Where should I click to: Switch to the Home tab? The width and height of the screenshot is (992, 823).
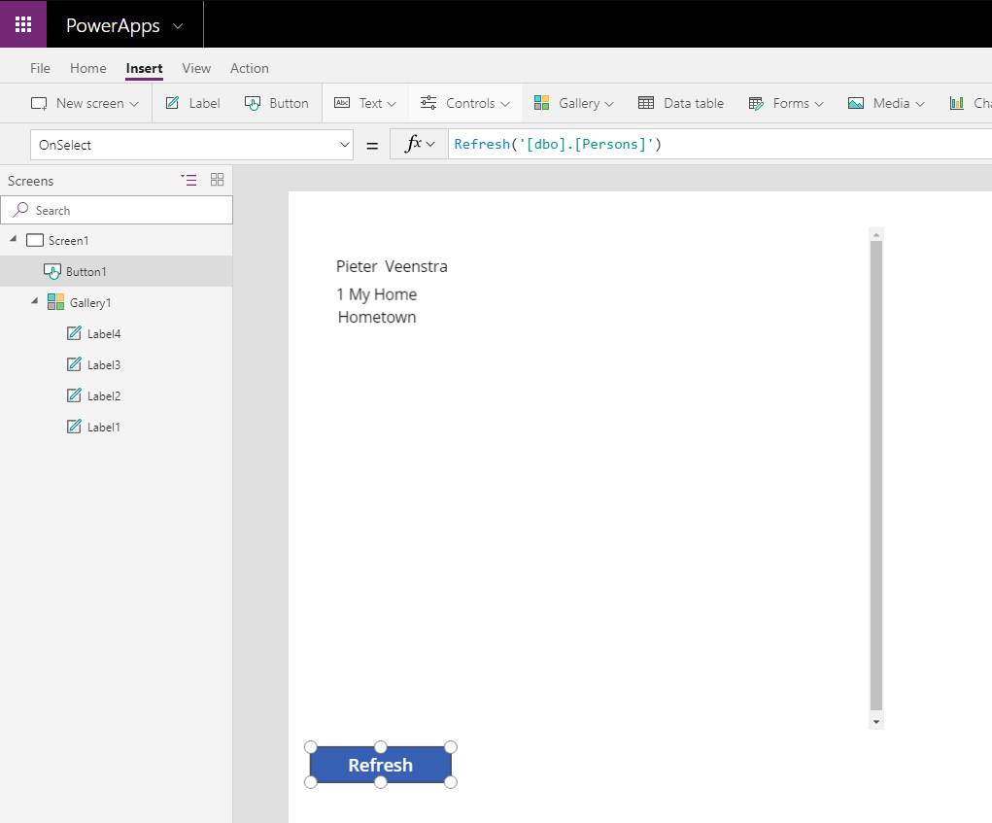pyautogui.click(x=88, y=68)
